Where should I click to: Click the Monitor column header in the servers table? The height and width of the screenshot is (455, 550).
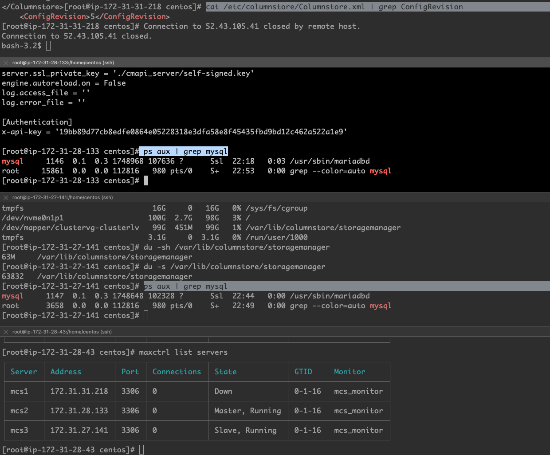[x=350, y=372]
